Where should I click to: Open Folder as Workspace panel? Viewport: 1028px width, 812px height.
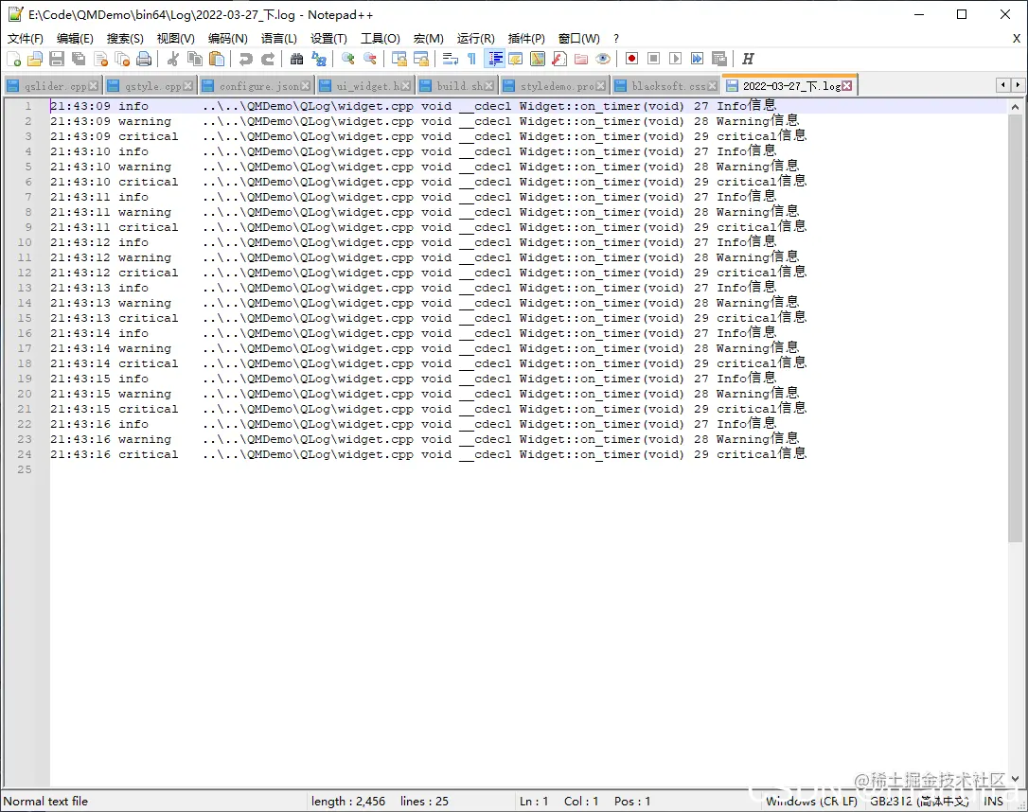point(581,59)
